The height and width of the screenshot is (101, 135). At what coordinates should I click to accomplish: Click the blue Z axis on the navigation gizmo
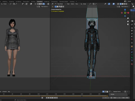pyautogui.click(x=125, y=10)
